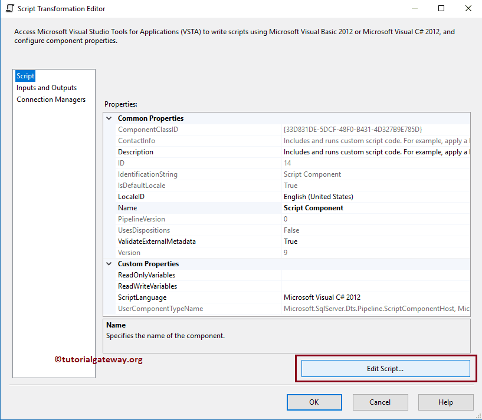Edit the Script Component name value
This screenshot has height=420, width=482.
pos(313,208)
